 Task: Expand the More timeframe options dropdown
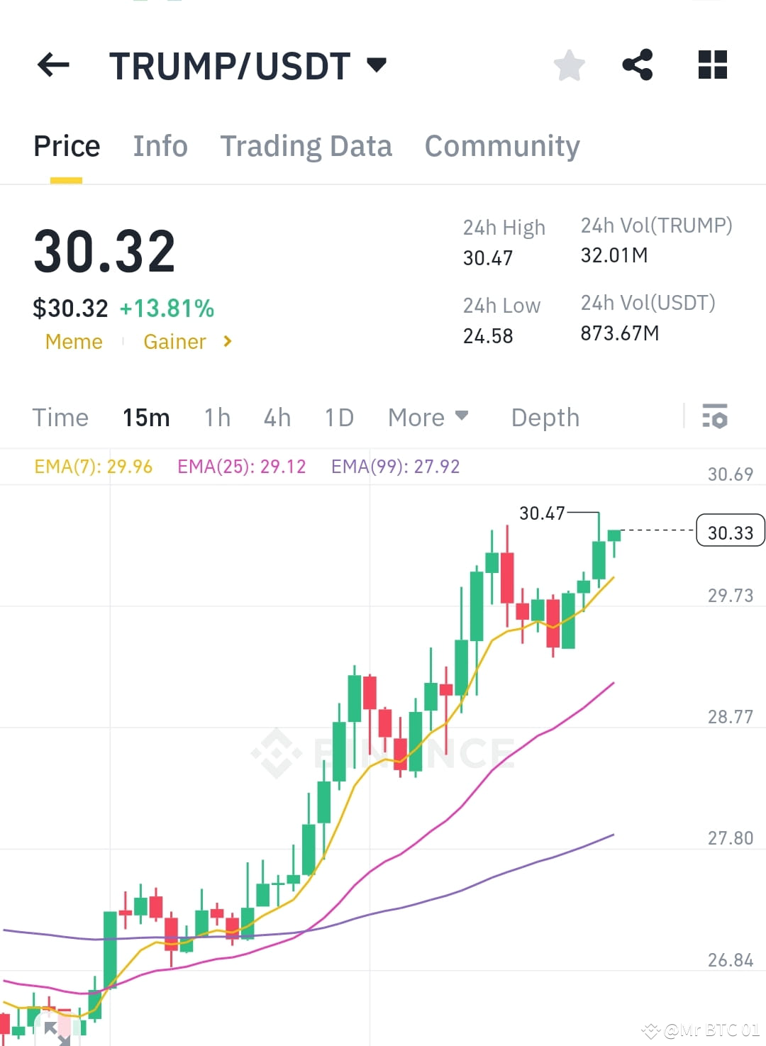pyautogui.click(x=427, y=418)
